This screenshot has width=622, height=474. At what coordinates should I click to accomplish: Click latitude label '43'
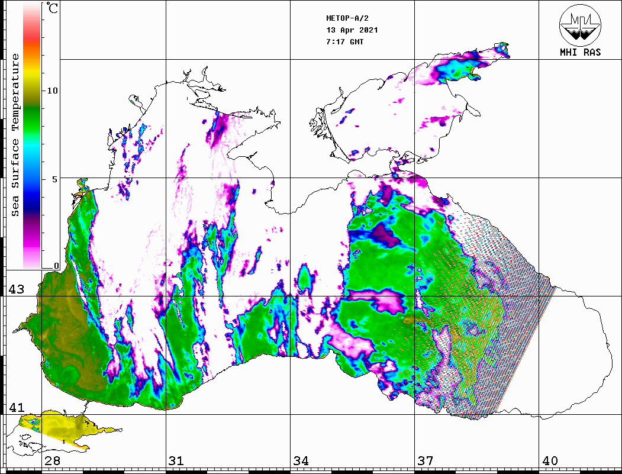[17, 289]
